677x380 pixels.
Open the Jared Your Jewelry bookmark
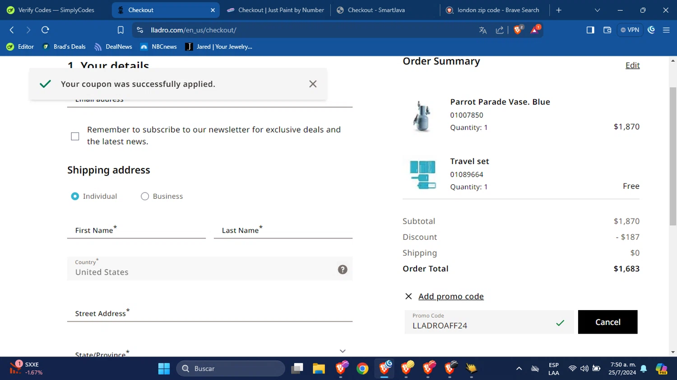point(218,46)
